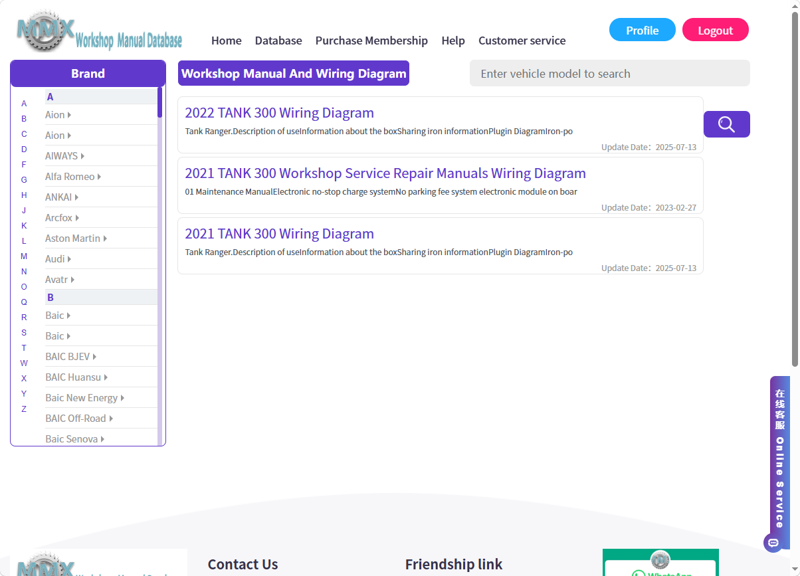This screenshot has width=800, height=576.
Task: Click the WhatsApp contact image in footer
Action: (660, 562)
